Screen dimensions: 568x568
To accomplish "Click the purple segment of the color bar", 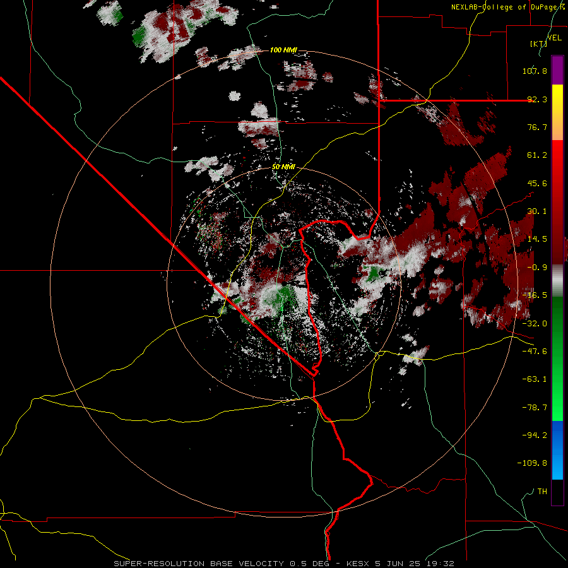I will (x=557, y=70).
